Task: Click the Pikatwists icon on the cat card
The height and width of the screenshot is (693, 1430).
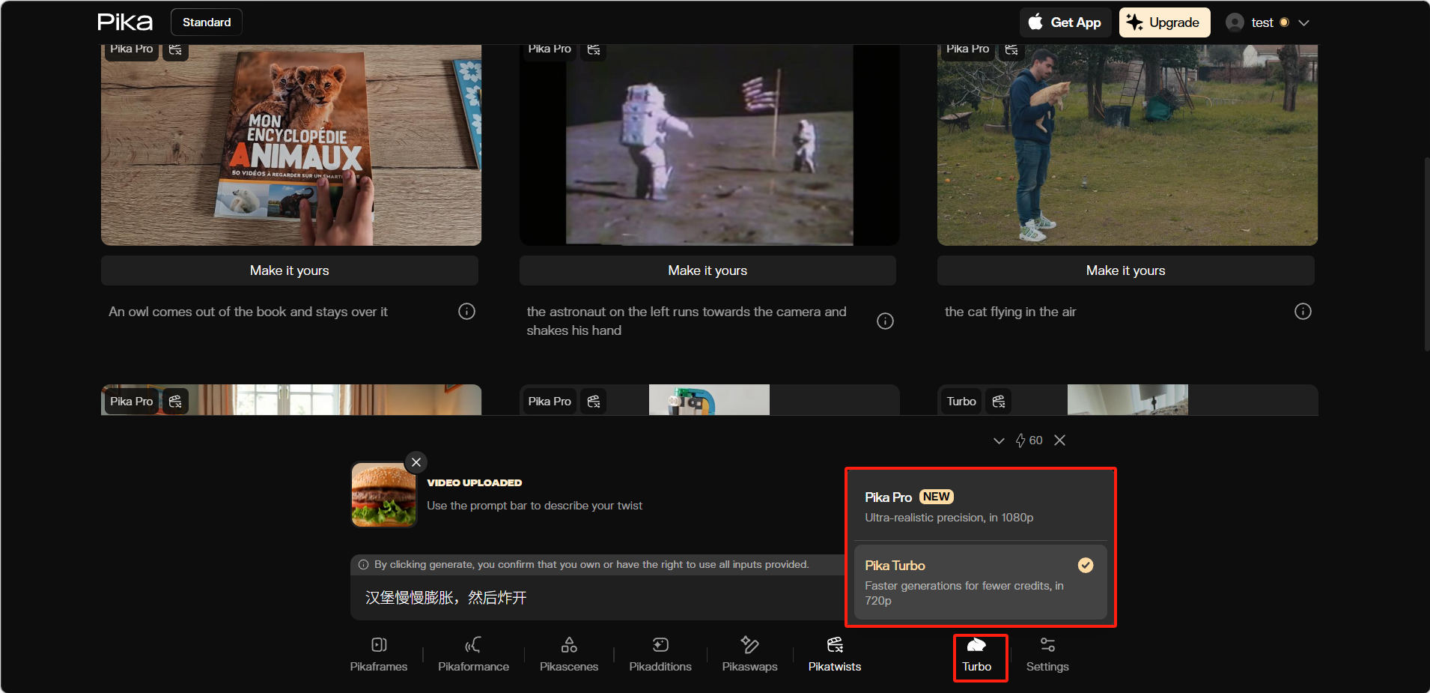Action: 1011,49
